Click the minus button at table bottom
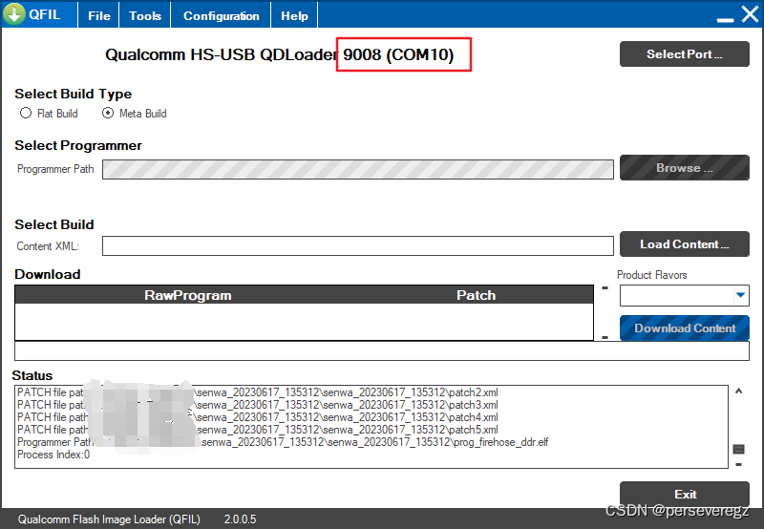Screen dimensions: 764x529 point(605,337)
